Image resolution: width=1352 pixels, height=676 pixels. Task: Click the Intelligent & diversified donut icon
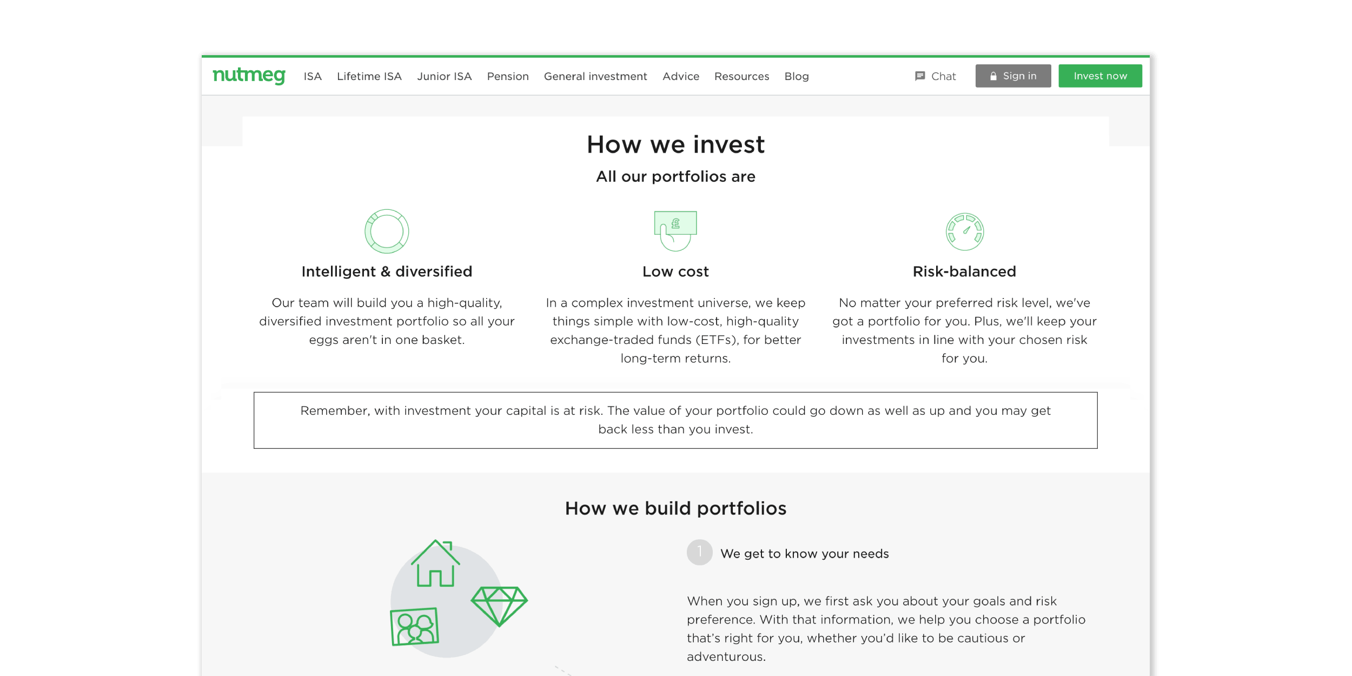[387, 231]
